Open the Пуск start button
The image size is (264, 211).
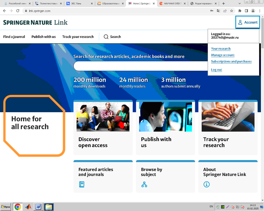pos(6,207)
